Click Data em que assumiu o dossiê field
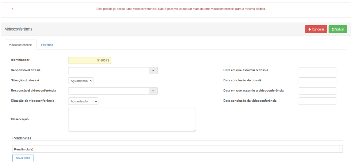This screenshot has width=353, height=164. (x=317, y=71)
